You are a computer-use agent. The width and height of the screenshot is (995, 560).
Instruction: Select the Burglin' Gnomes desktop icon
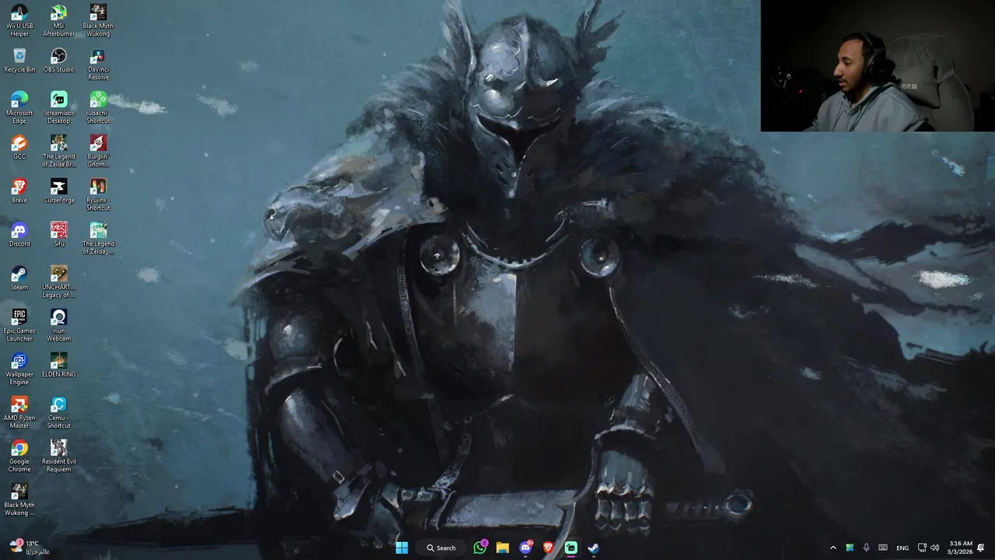click(x=98, y=151)
